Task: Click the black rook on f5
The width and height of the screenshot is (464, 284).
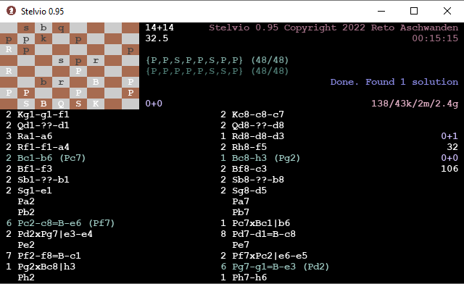Action: coord(96,60)
